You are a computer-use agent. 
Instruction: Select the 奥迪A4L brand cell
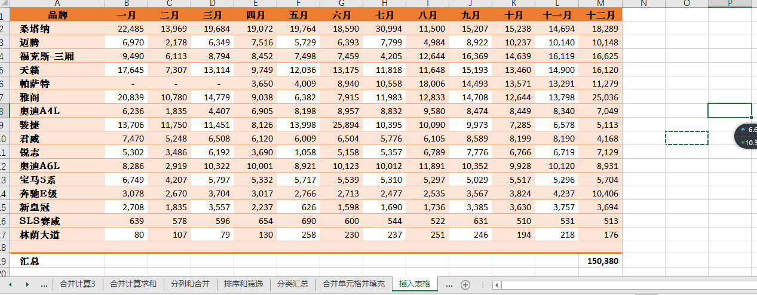click(57, 111)
